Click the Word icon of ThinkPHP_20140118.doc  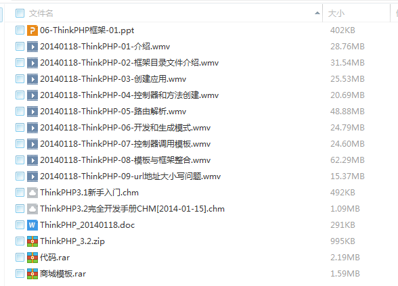point(32,225)
